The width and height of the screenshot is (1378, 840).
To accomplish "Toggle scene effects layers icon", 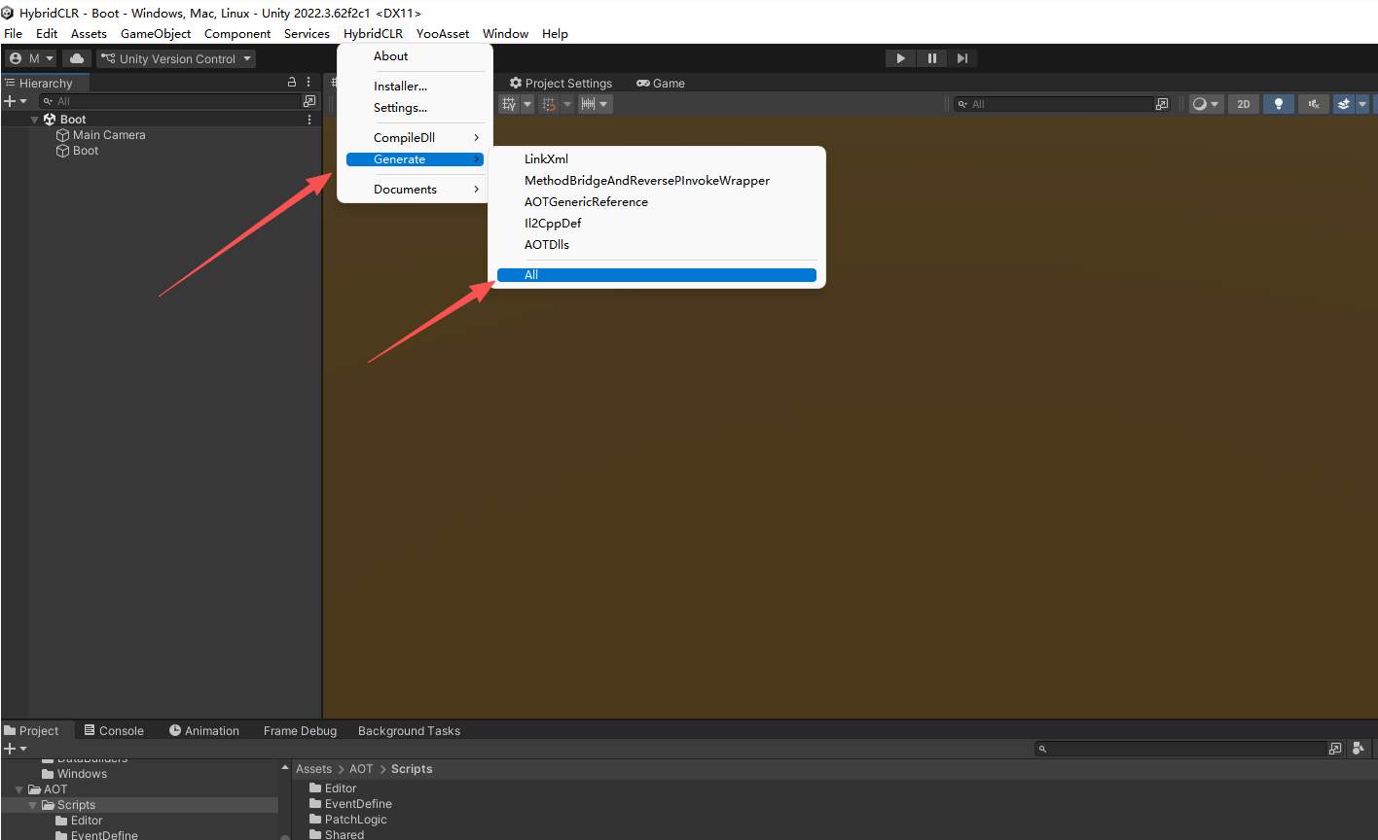I will [x=1344, y=104].
